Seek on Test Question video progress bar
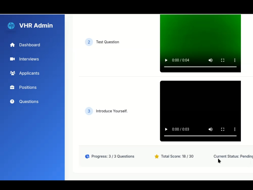Image resolution: width=253 pixels, height=190 pixels. coord(200,67)
